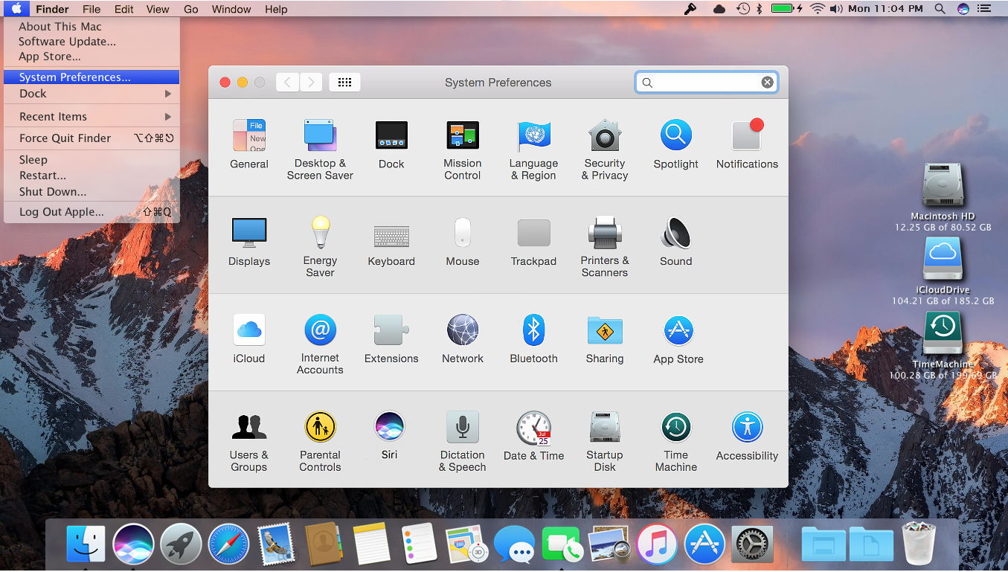Open Desktop & Screen Saver preferences
The width and height of the screenshot is (1008, 572).
click(320, 149)
